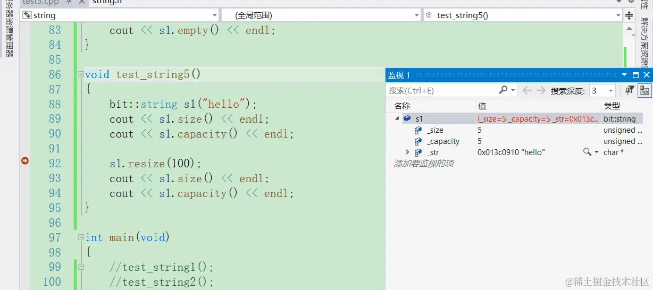Open the test_string5() member dropdown
This screenshot has height=290, width=653.
pos(618,15)
